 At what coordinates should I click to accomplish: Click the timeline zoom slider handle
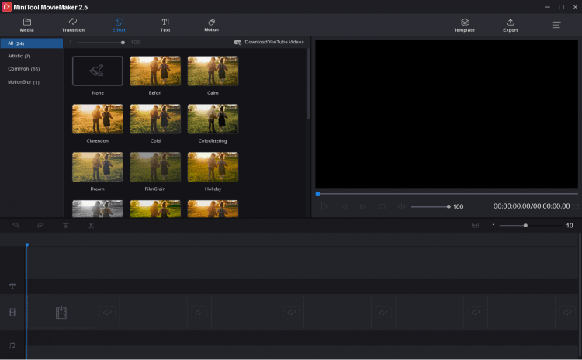coord(525,226)
